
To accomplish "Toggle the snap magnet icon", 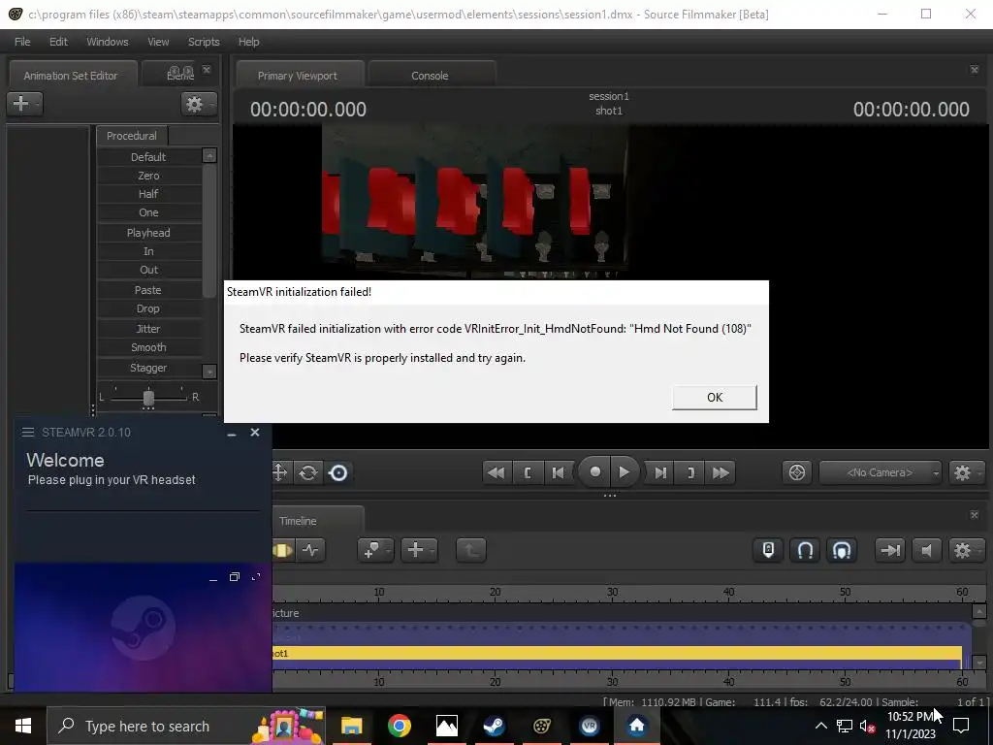I will 805,550.
